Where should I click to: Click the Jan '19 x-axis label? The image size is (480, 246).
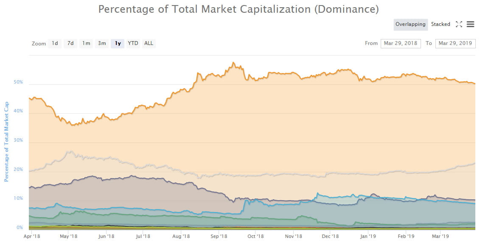pyautogui.click(x=368, y=236)
